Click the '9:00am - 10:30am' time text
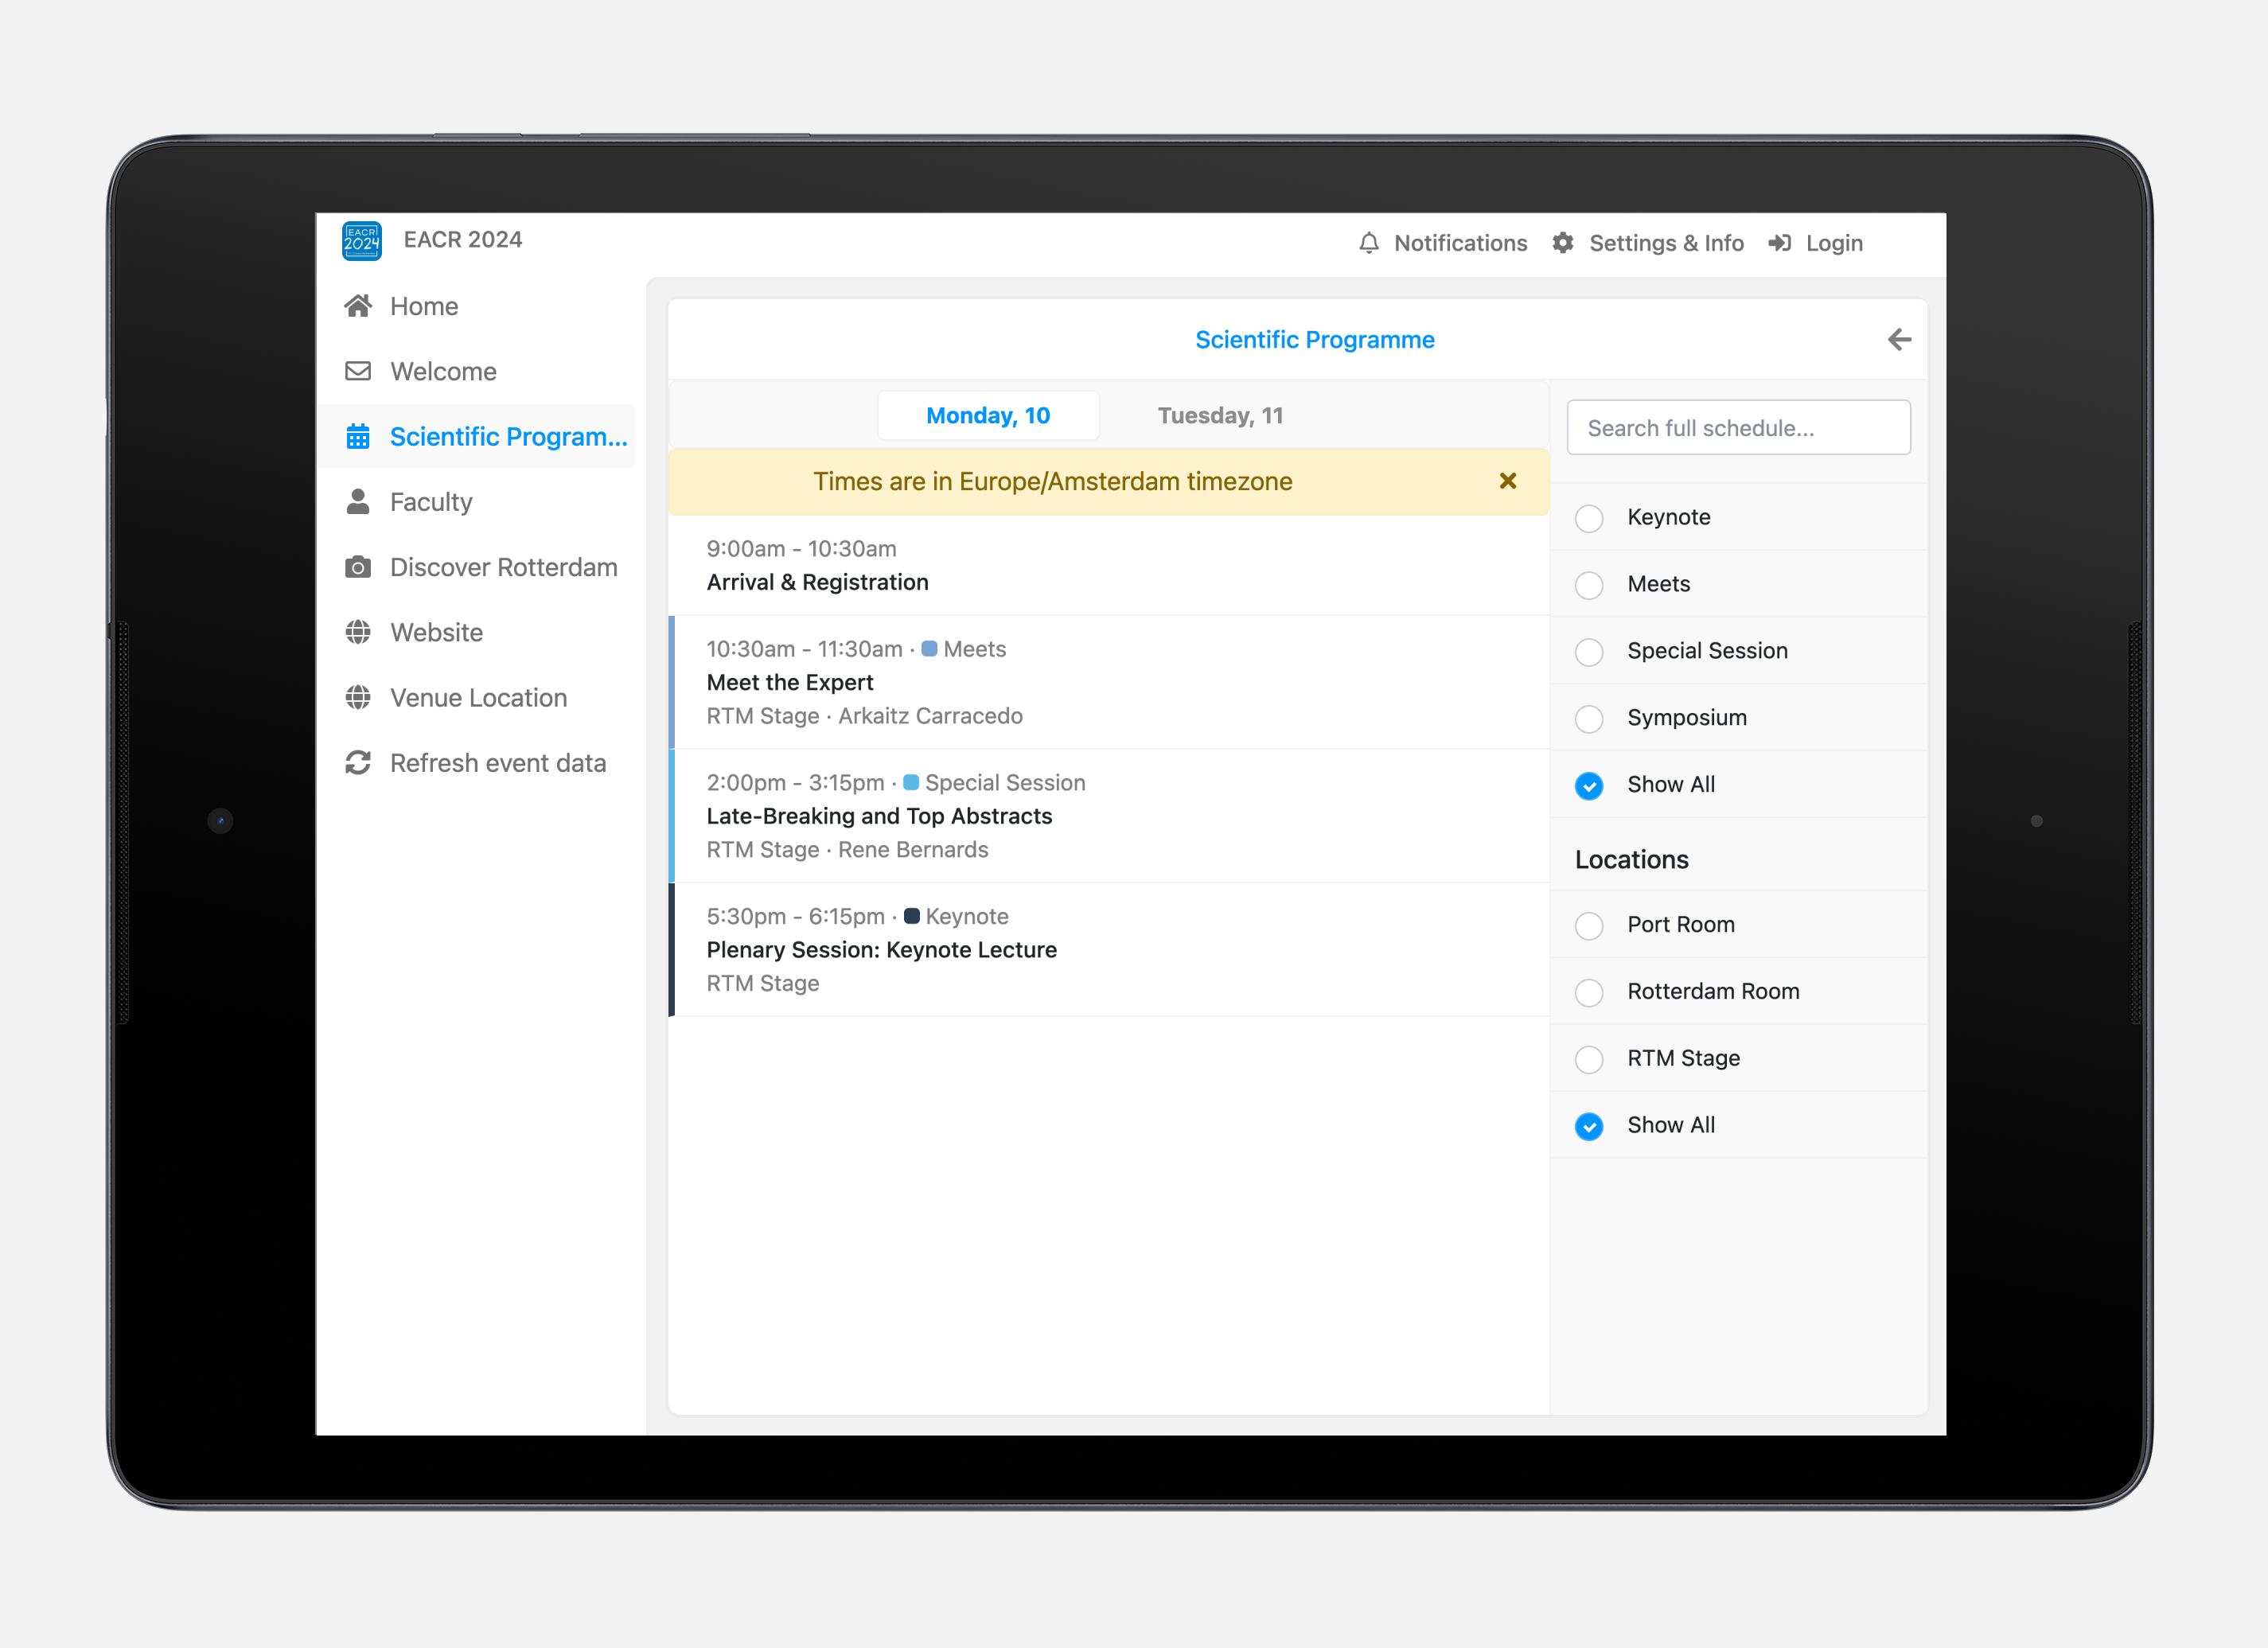The width and height of the screenshot is (2268, 1648). pyautogui.click(x=801, y=549)
